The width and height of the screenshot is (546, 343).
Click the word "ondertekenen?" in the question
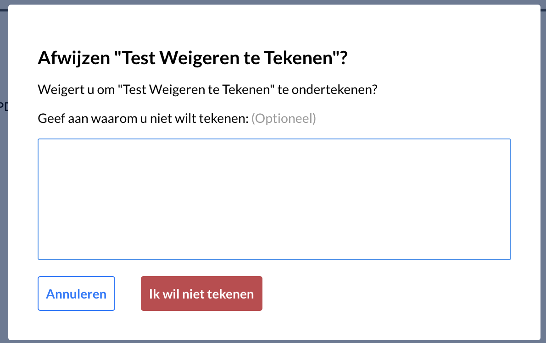pyautogui.click(x=334, y=89)
